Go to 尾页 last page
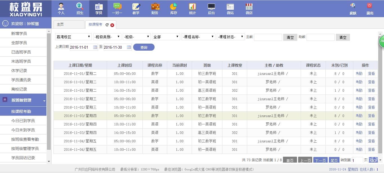The width and height of the screenshot is (384, 173). click(x=334, y=160)
